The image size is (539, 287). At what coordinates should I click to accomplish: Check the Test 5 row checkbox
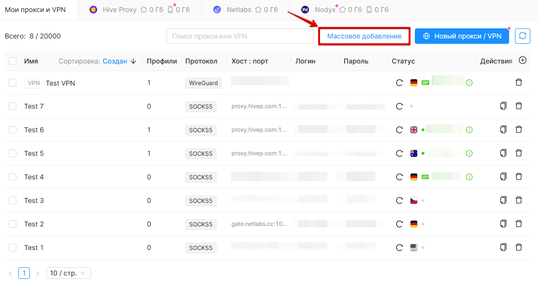pos(13,153)
